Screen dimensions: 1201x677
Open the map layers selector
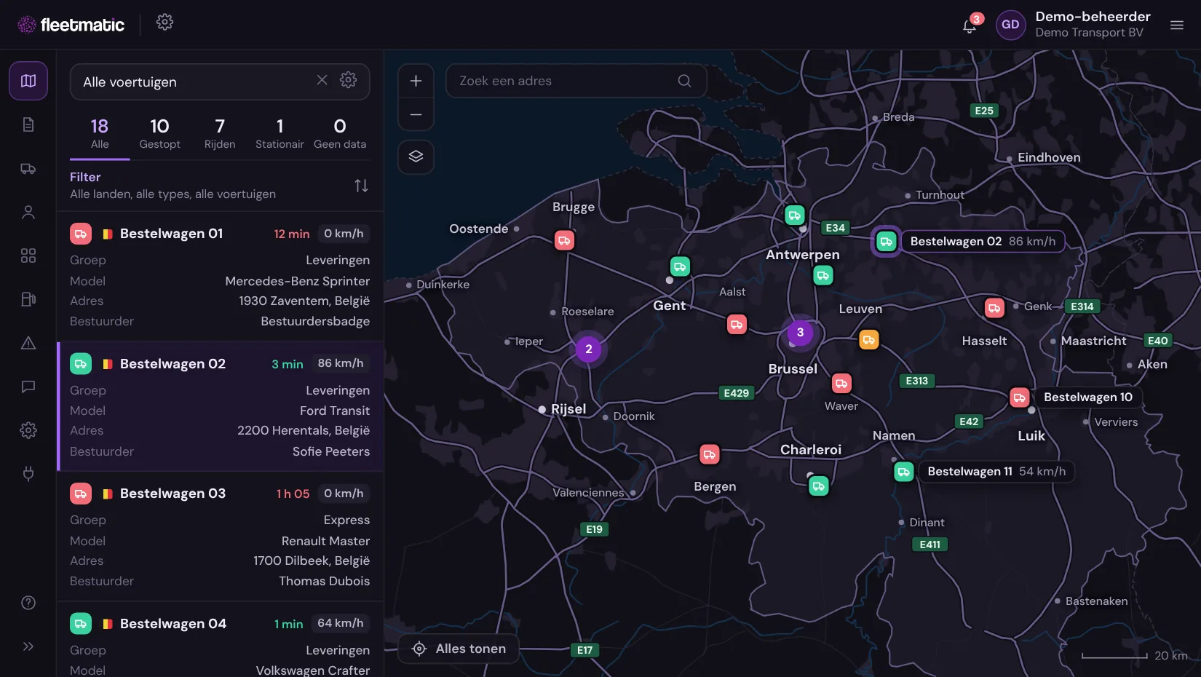[416, 157]
